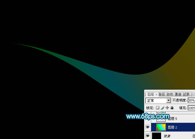Screen dimensions: 195x139
Task: Click the 填充 fill field showing 100%
Action: (191, 108)
